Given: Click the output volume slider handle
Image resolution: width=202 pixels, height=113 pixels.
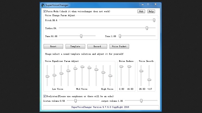Looking at the screenshot, I should [141, 101].
